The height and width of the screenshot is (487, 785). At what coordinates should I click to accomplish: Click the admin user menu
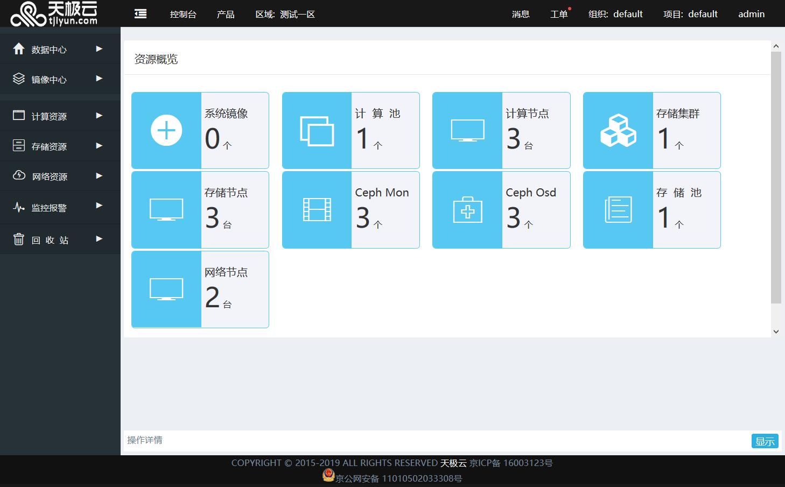pos(751,14)
